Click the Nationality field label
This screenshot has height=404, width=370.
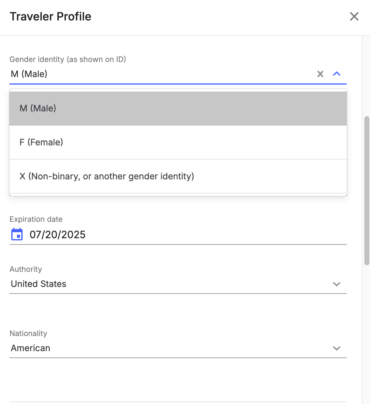click(28, 334)
